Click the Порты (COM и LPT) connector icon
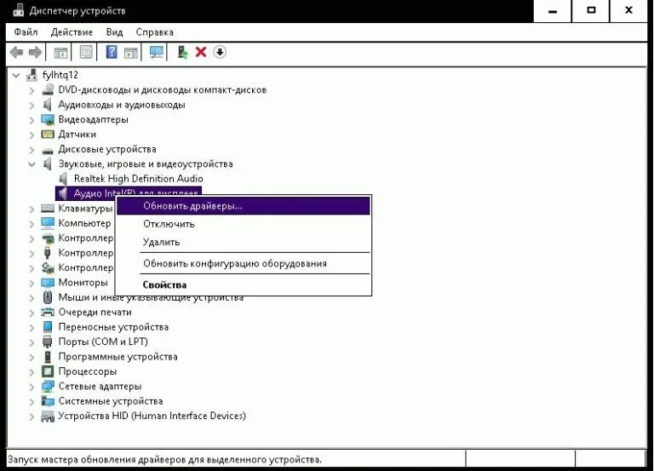 [47, 342]
